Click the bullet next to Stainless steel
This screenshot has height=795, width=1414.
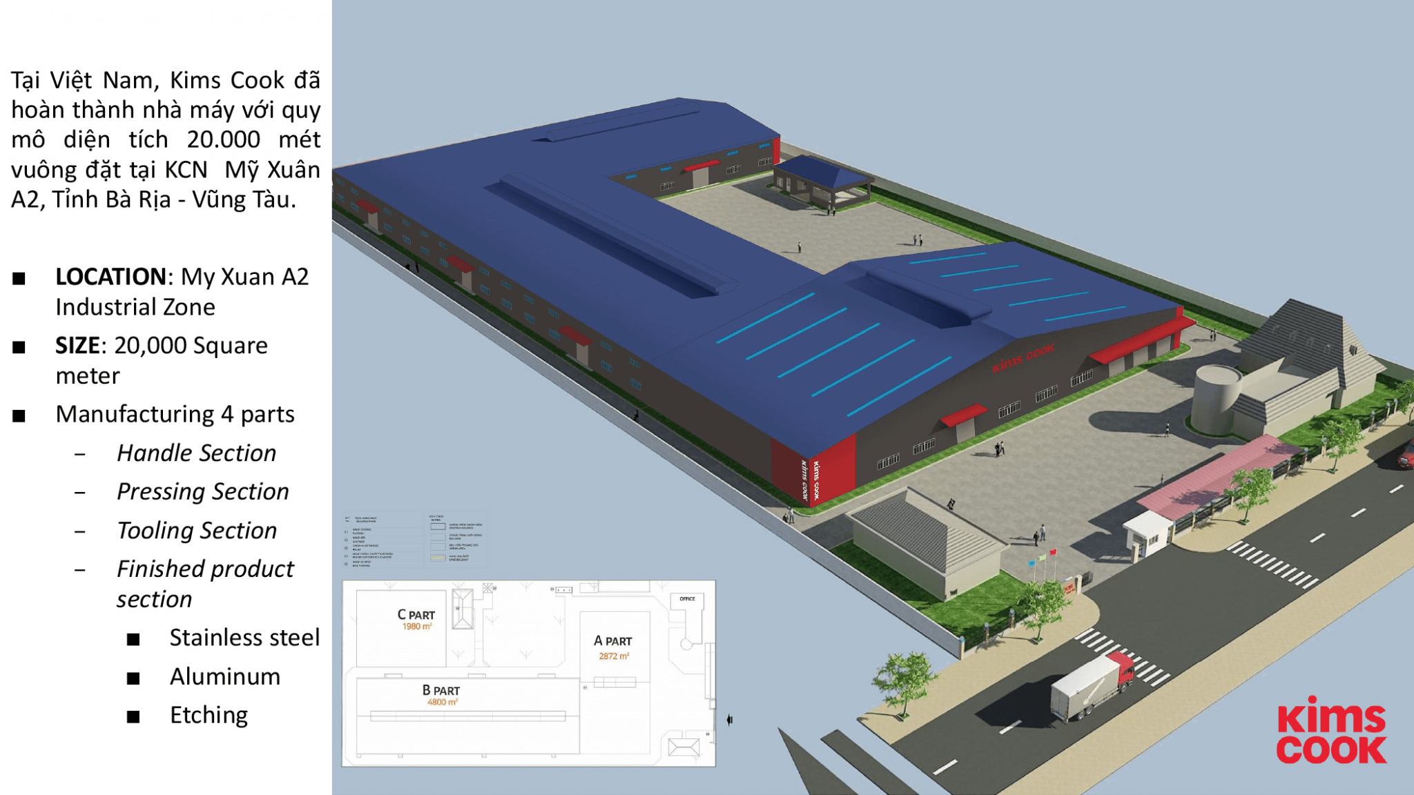coord(133,640)
